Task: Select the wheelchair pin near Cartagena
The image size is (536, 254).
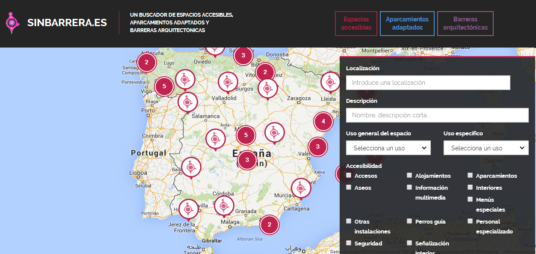Action: pos(301,188)
